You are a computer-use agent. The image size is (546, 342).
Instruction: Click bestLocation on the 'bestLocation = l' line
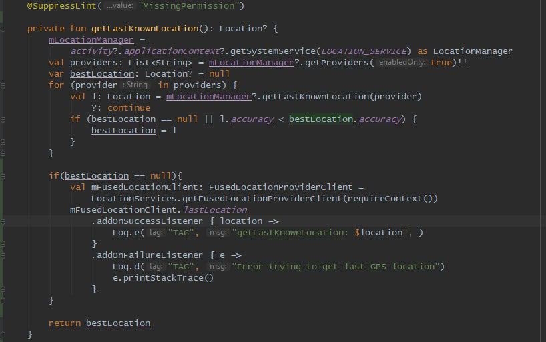pos(123,131)
